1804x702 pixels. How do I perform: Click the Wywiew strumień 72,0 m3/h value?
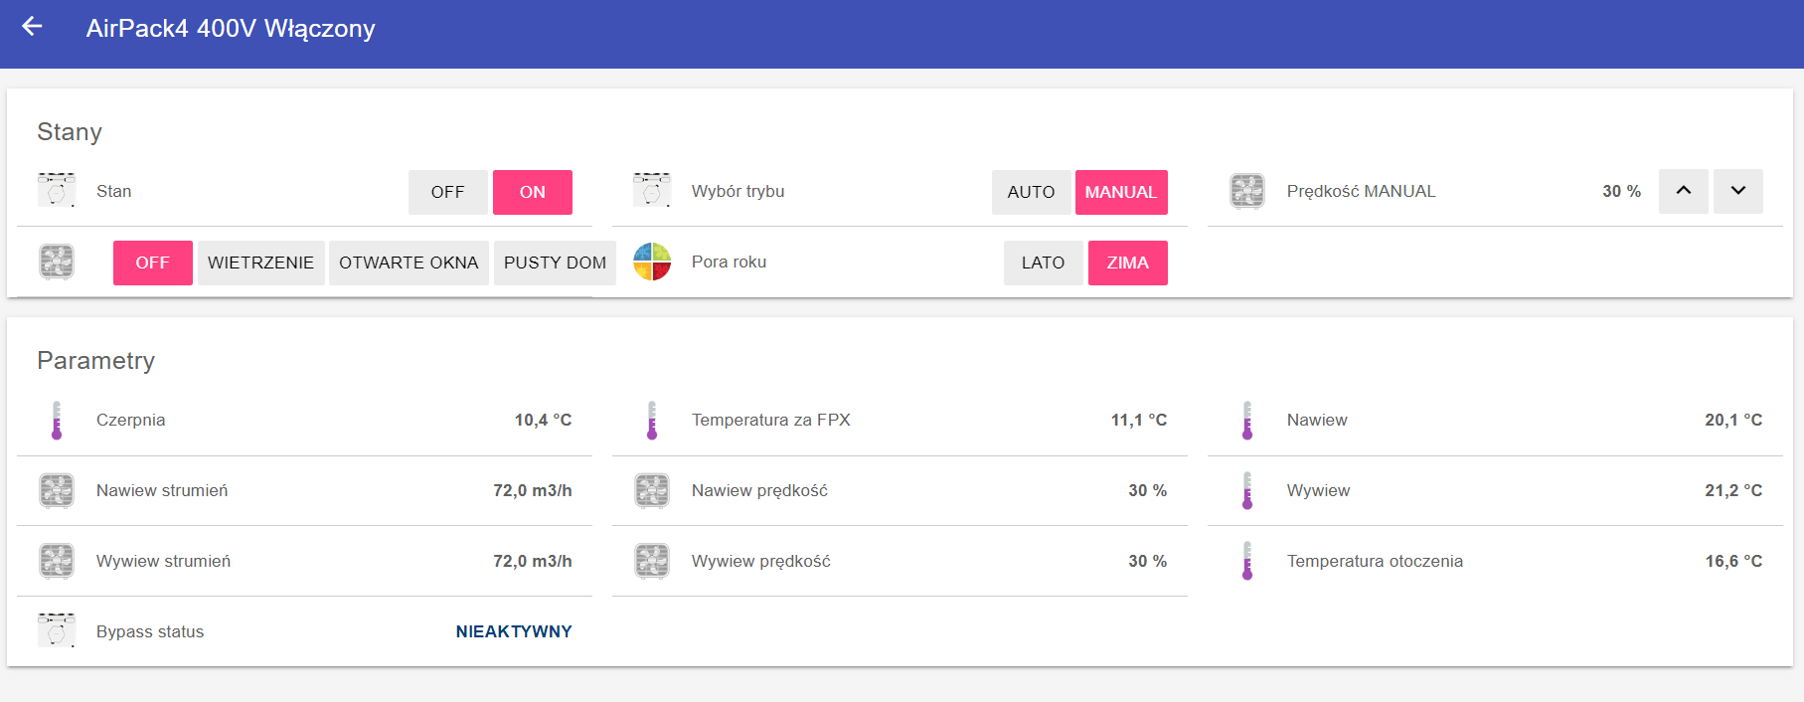click(x=533, y=561)
